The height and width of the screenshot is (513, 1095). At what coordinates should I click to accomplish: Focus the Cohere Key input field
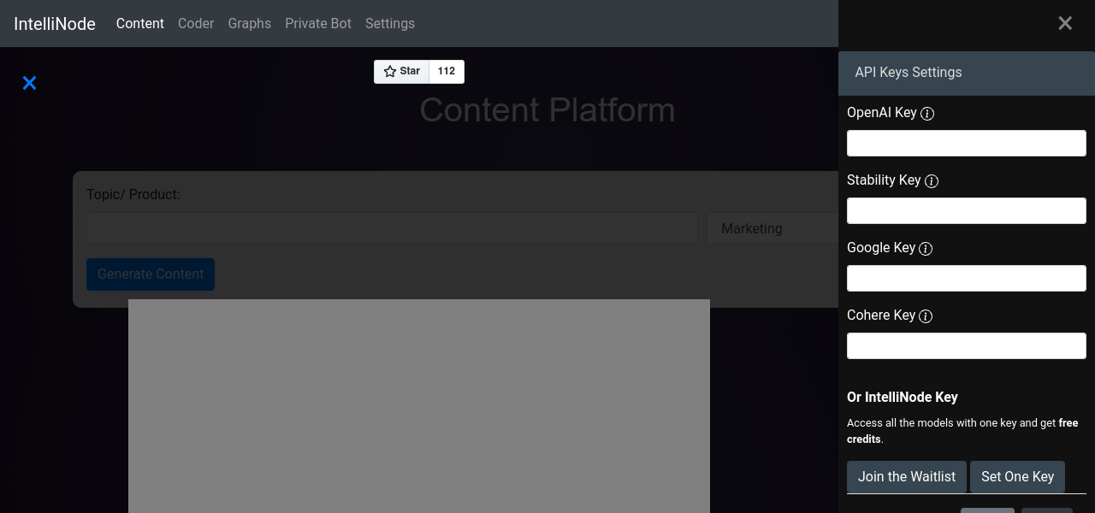966,346
